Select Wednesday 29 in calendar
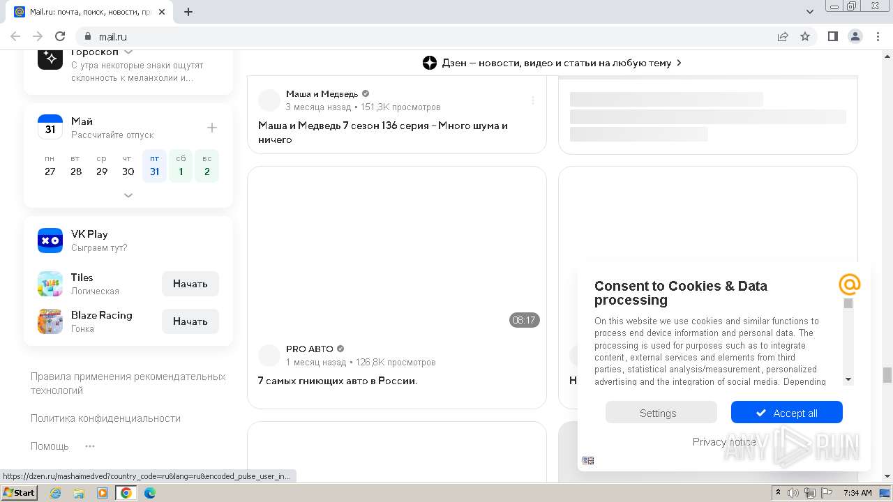Screen dimensions: 893x502 pos(102,165)
